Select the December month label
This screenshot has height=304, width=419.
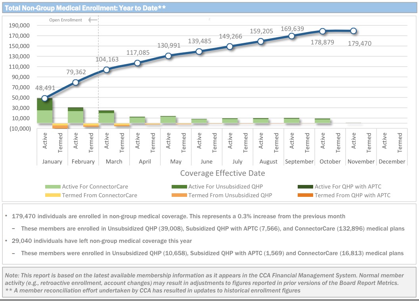coord(392,162)
